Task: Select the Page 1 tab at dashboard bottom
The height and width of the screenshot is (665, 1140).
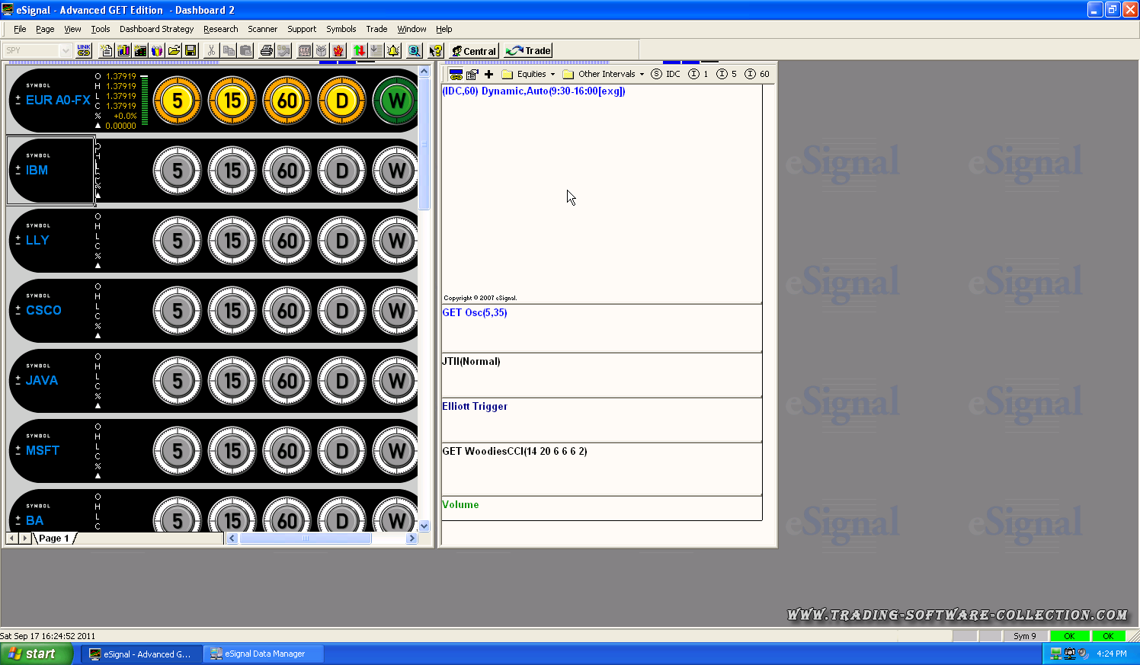Action: (53, 539)
